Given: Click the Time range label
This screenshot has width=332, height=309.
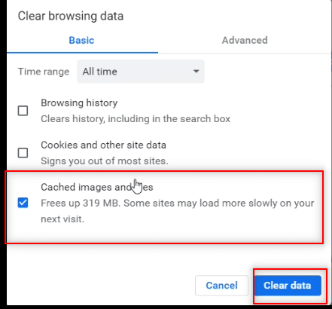Looking at the screenshot, I should [x=44, y=72].
